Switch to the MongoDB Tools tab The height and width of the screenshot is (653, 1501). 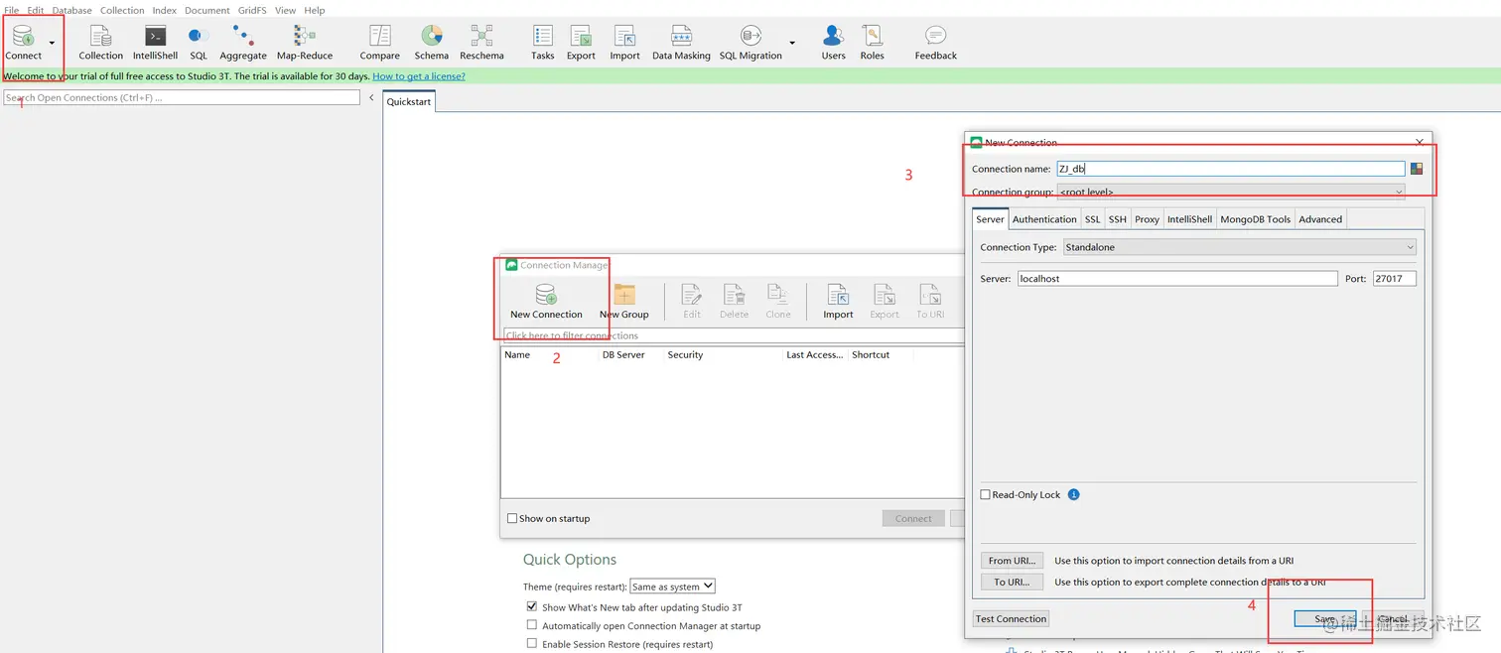coord(1256,219)
